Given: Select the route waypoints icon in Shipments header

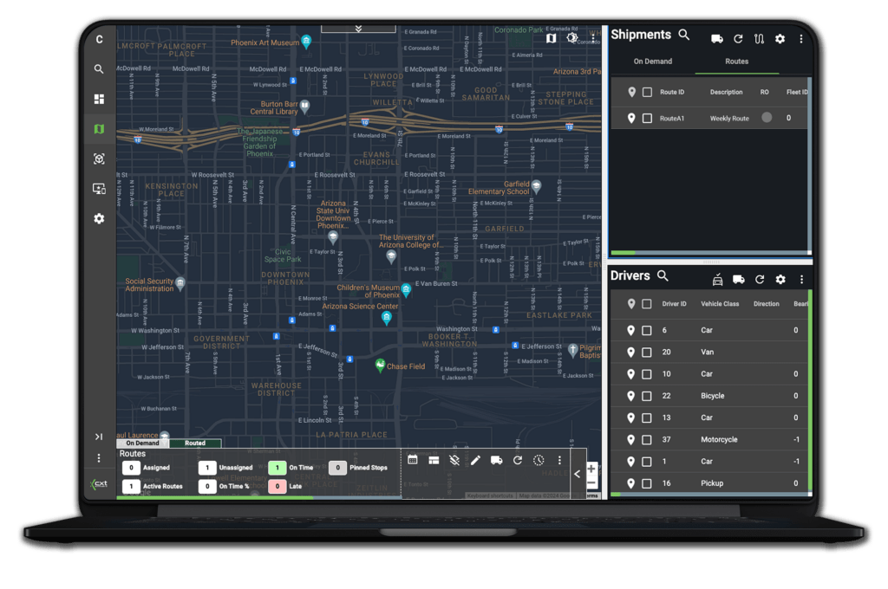Looking at the screenshot, I should pos(759,39).
